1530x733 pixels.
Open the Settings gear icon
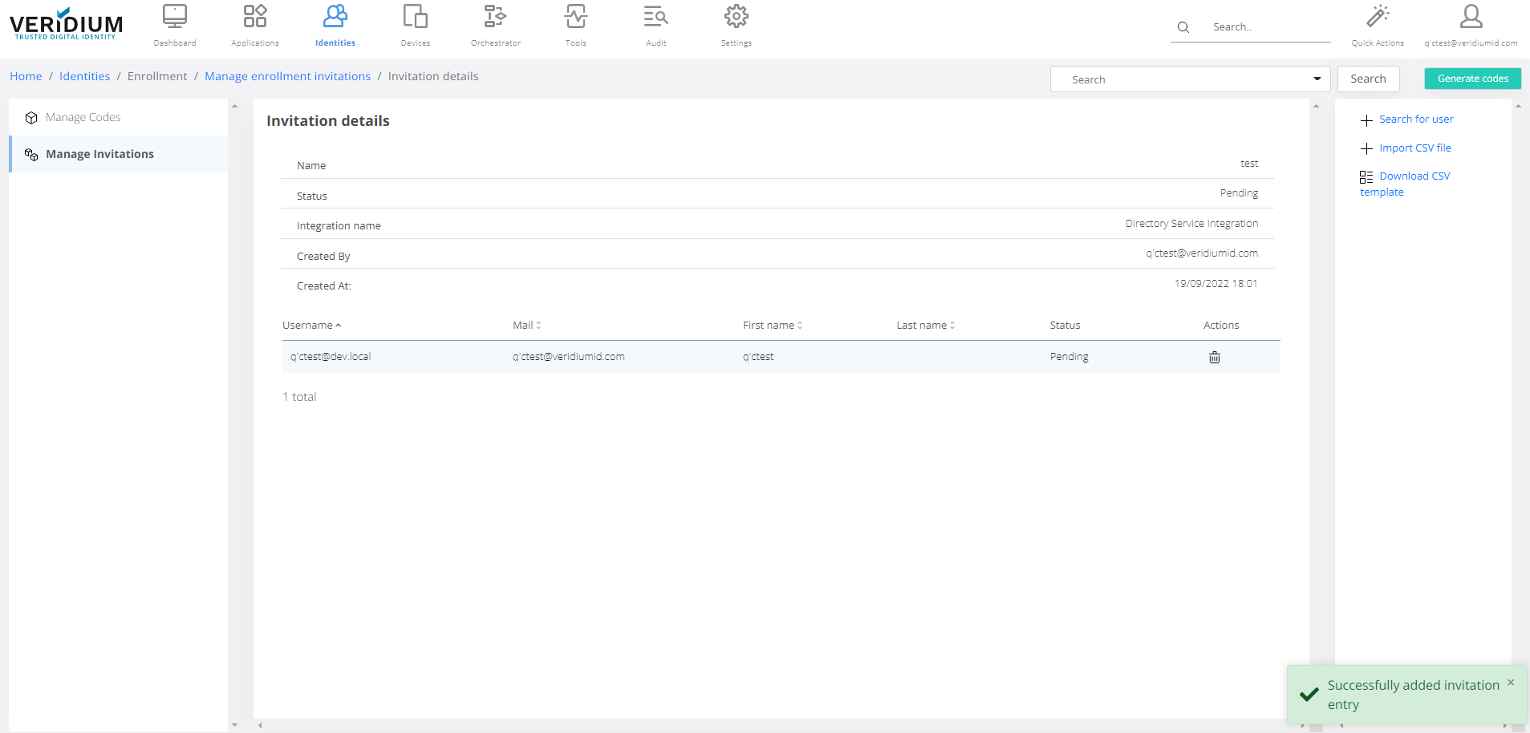click(736, 17)
